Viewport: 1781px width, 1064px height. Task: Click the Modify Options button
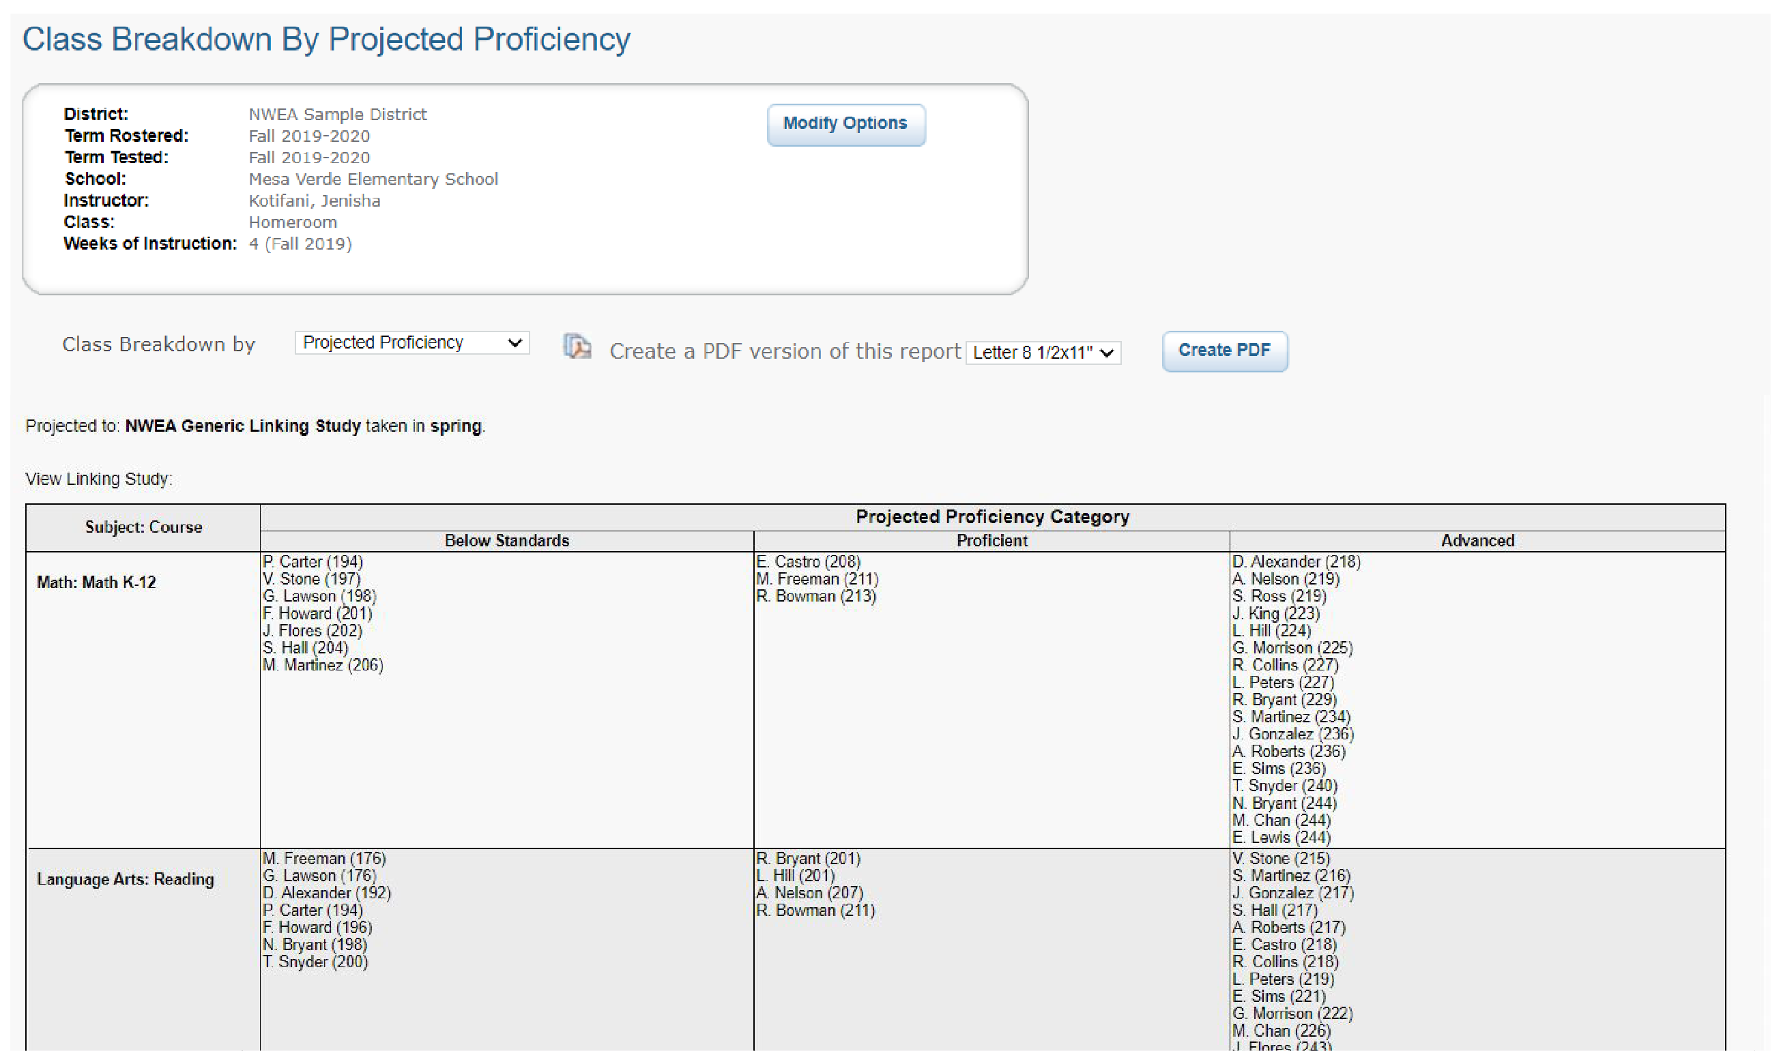pos(845,124)
